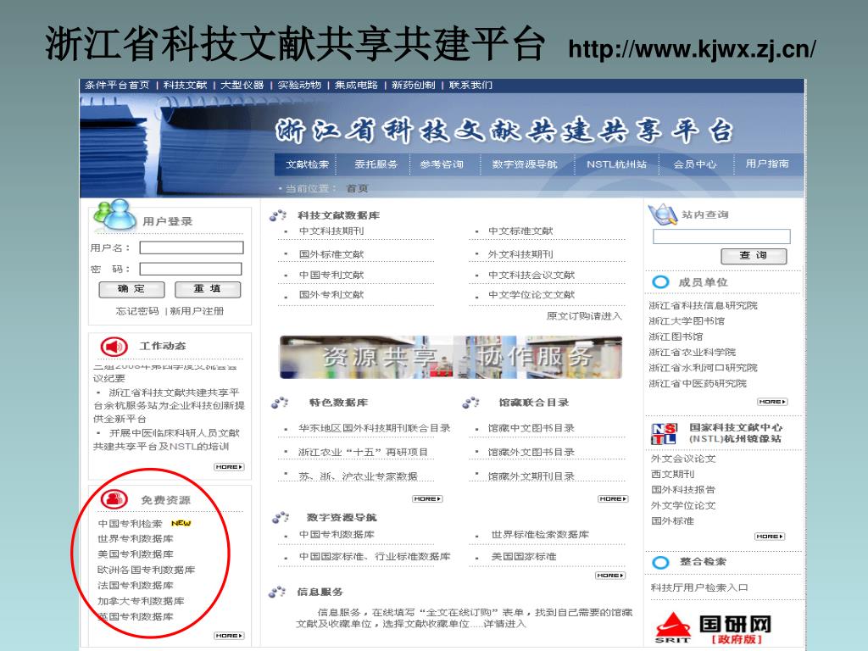Click the 查询 search button
Screen dimensions: 868x651
tap(754, 256)
